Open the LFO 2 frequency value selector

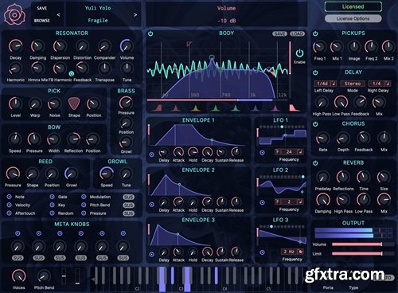tap(289, 201)
